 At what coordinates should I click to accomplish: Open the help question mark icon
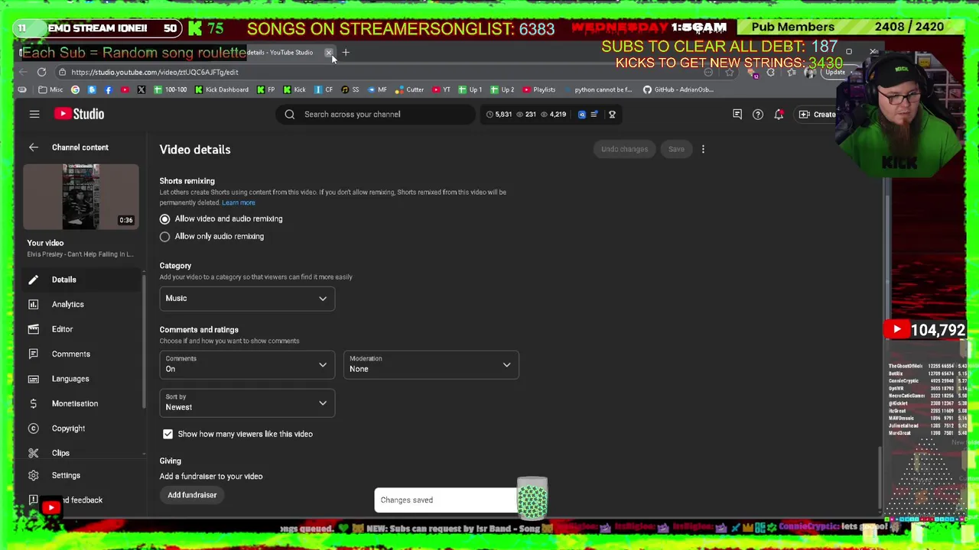pos(758,114)
